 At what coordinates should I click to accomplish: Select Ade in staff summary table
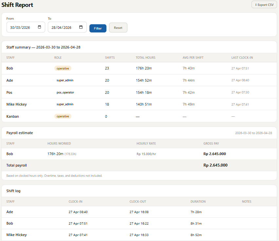point(9,80)
